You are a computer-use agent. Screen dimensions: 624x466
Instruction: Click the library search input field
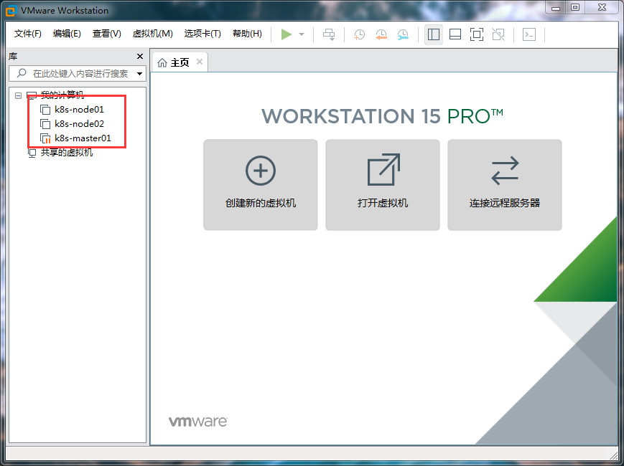(x=78, y=74)
